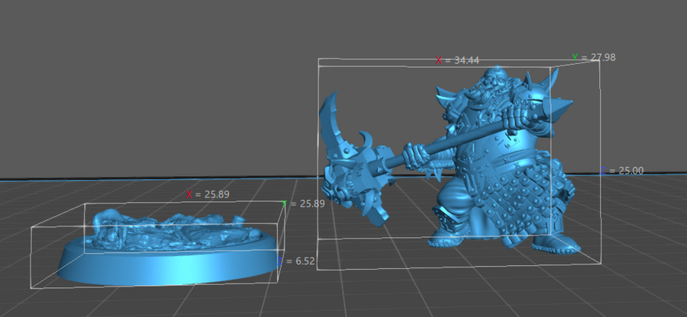Click the dwarf's fist gripping the axe near the head
Viewport: 687px width, 317px height.
click(416, 155)
